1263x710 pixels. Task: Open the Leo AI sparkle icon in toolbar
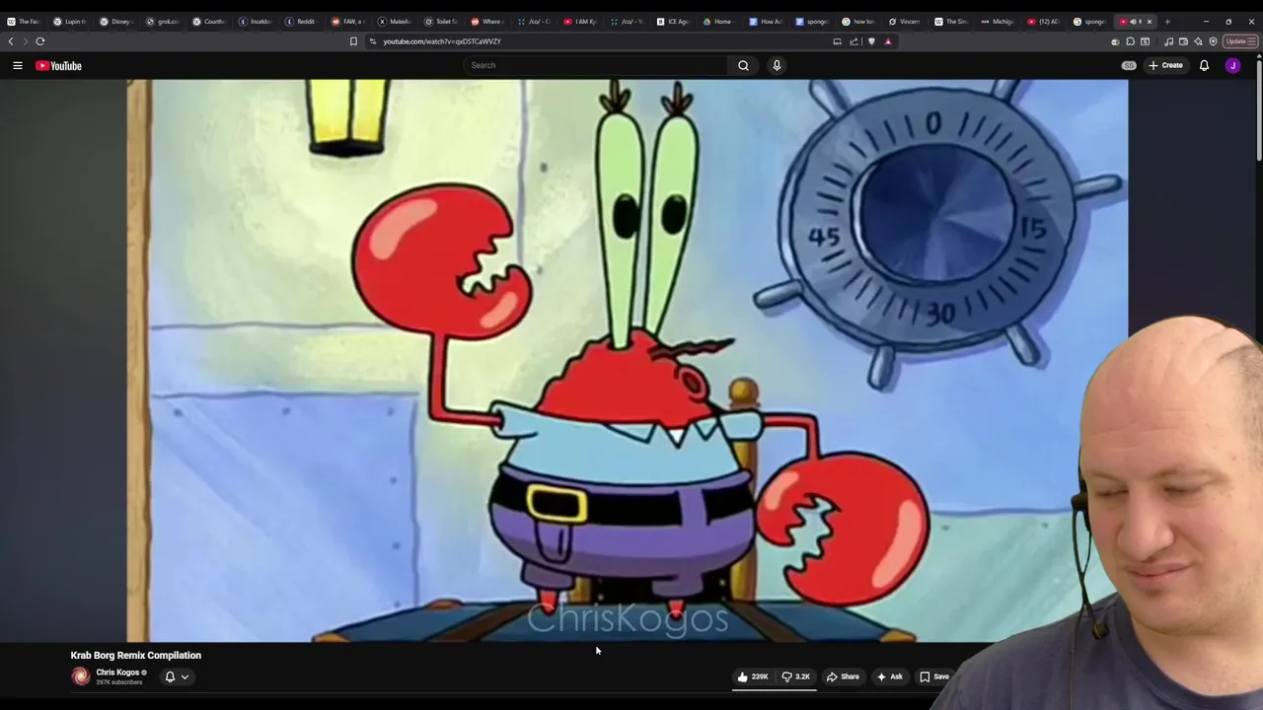1198,41
